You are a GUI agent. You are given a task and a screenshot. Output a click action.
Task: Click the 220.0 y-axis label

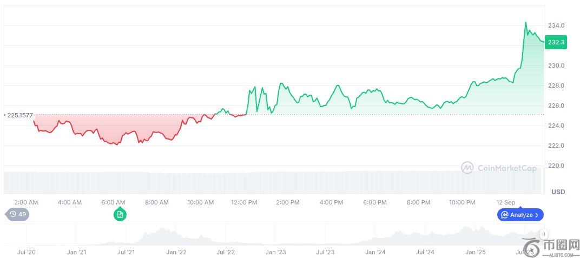tap(556, 166)
